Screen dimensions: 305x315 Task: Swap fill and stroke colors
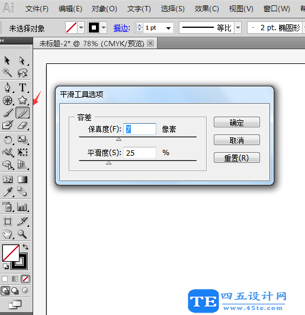click(x=25, y=247)
